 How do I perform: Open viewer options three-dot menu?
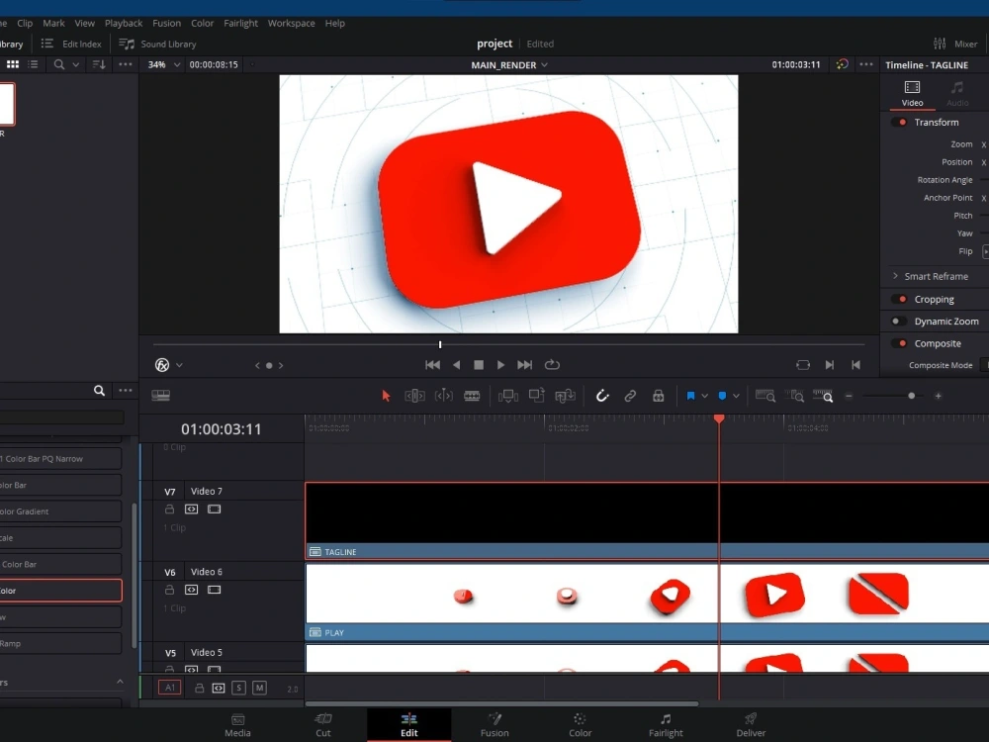pos(866,64)
